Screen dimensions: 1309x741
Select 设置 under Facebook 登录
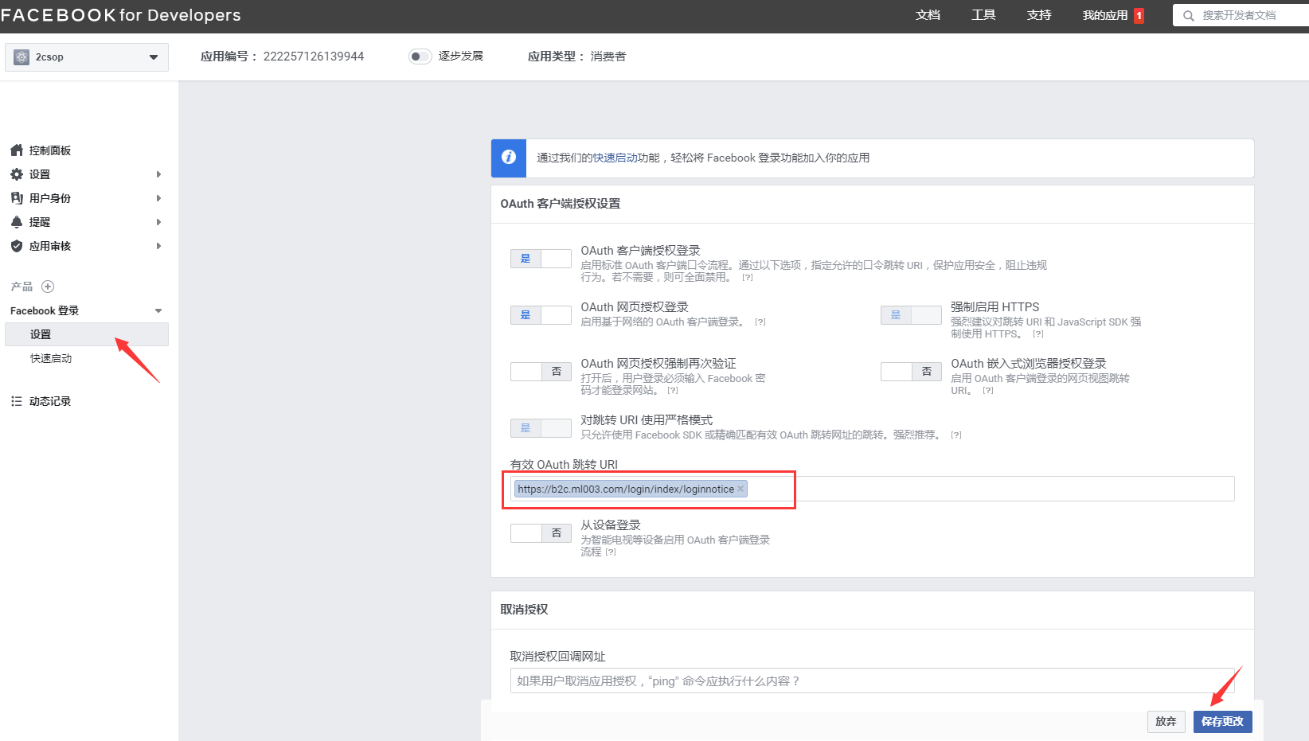tap(87, 334)
